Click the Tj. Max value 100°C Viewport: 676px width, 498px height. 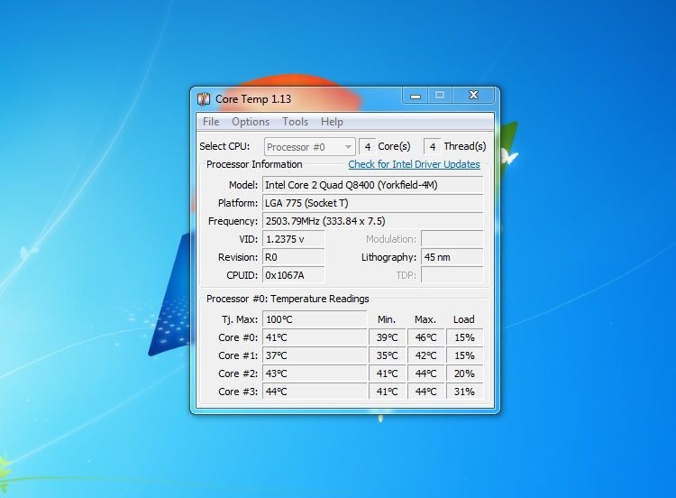point(315,319)
